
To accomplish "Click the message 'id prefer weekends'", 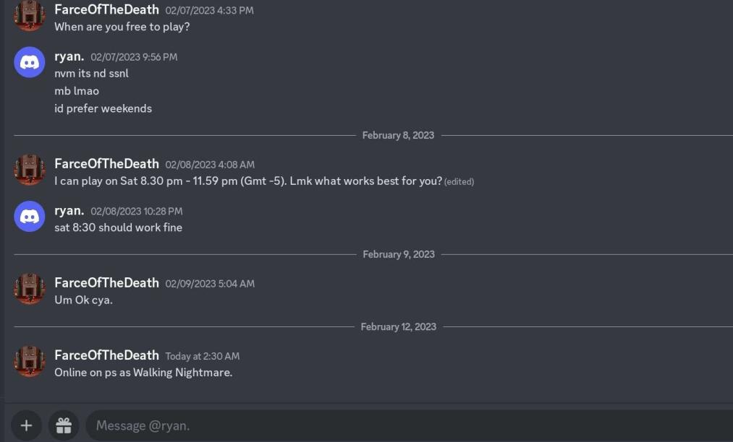I will (103, 109).
